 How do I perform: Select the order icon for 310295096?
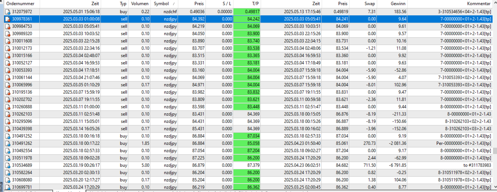8,121
